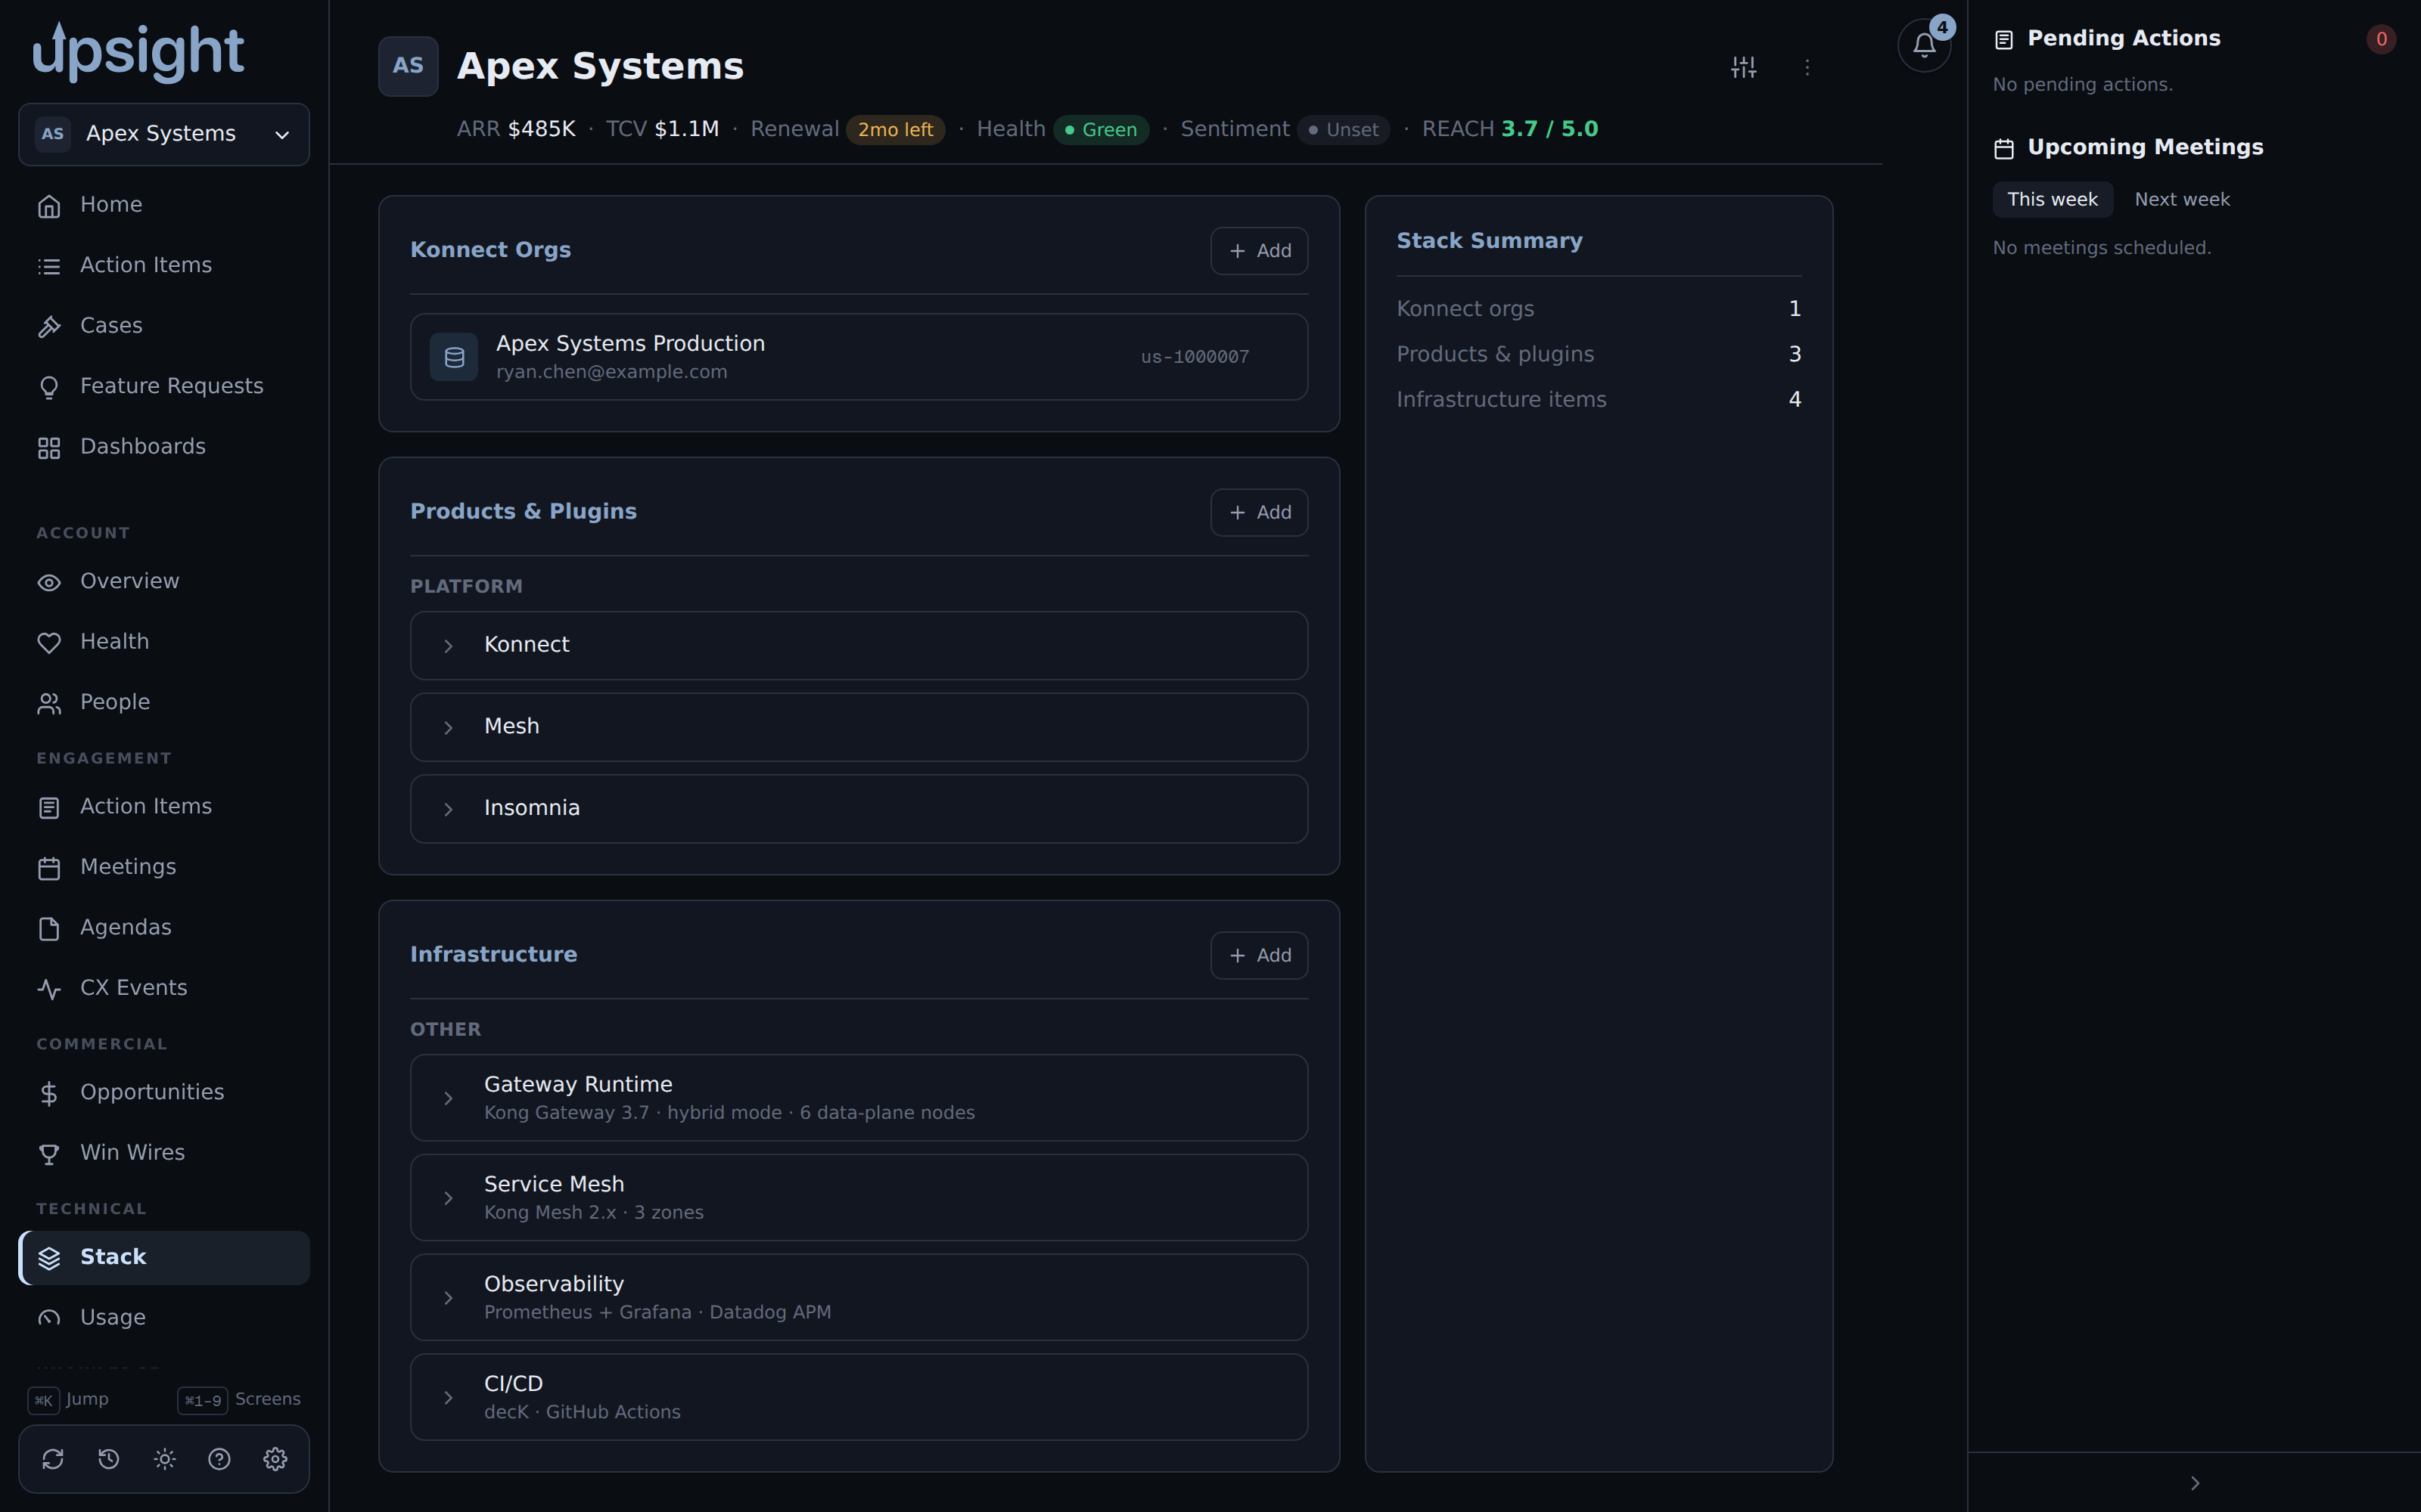Open top Action Items in sidebar
The image size is (2421, 1512).
[x=164, y=265]
